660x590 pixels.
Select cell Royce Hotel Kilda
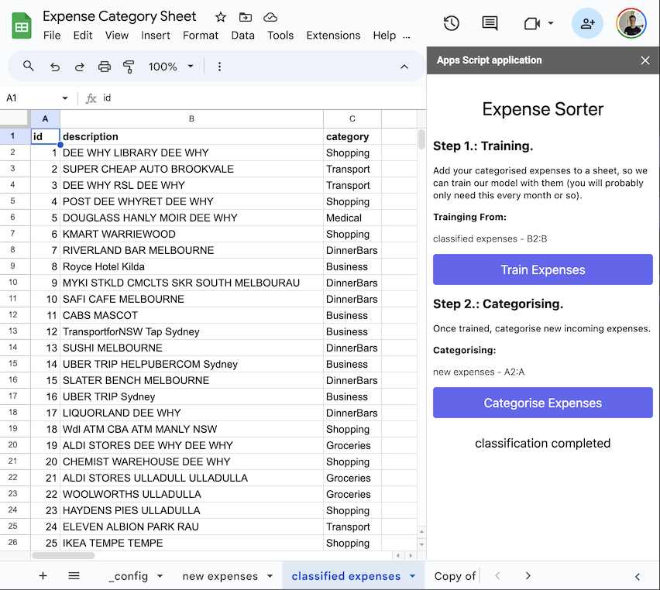(x=191, y=266)
